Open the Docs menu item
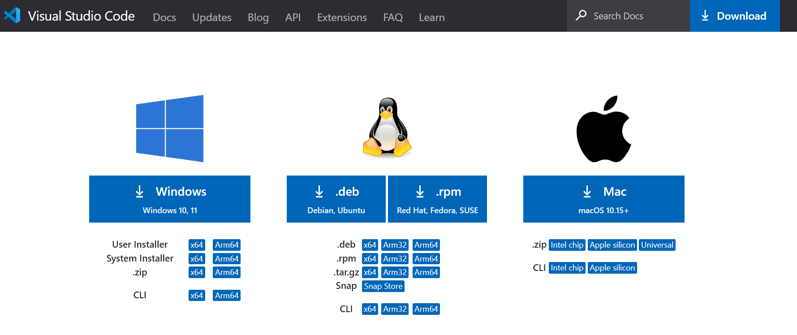797x335 pixels. click(x=164, y=17)
